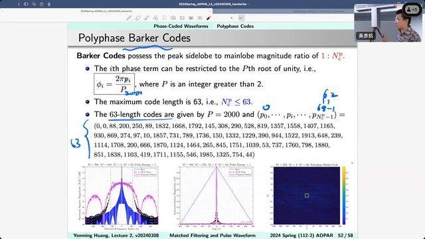This screenshot has width=425, height=239.
Task: Open the elements sticker tool
Action: [x=173, y=18]
